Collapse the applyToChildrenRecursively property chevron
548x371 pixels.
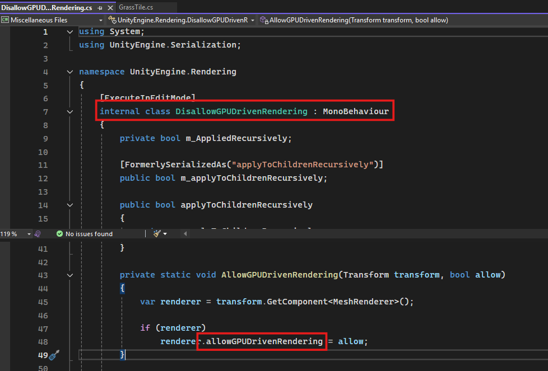point(69,205)
